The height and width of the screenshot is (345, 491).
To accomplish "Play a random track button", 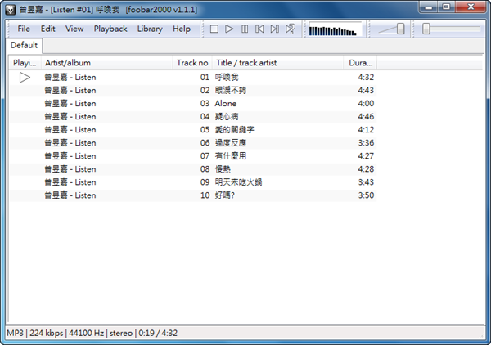I will click(x=290, y=29).
